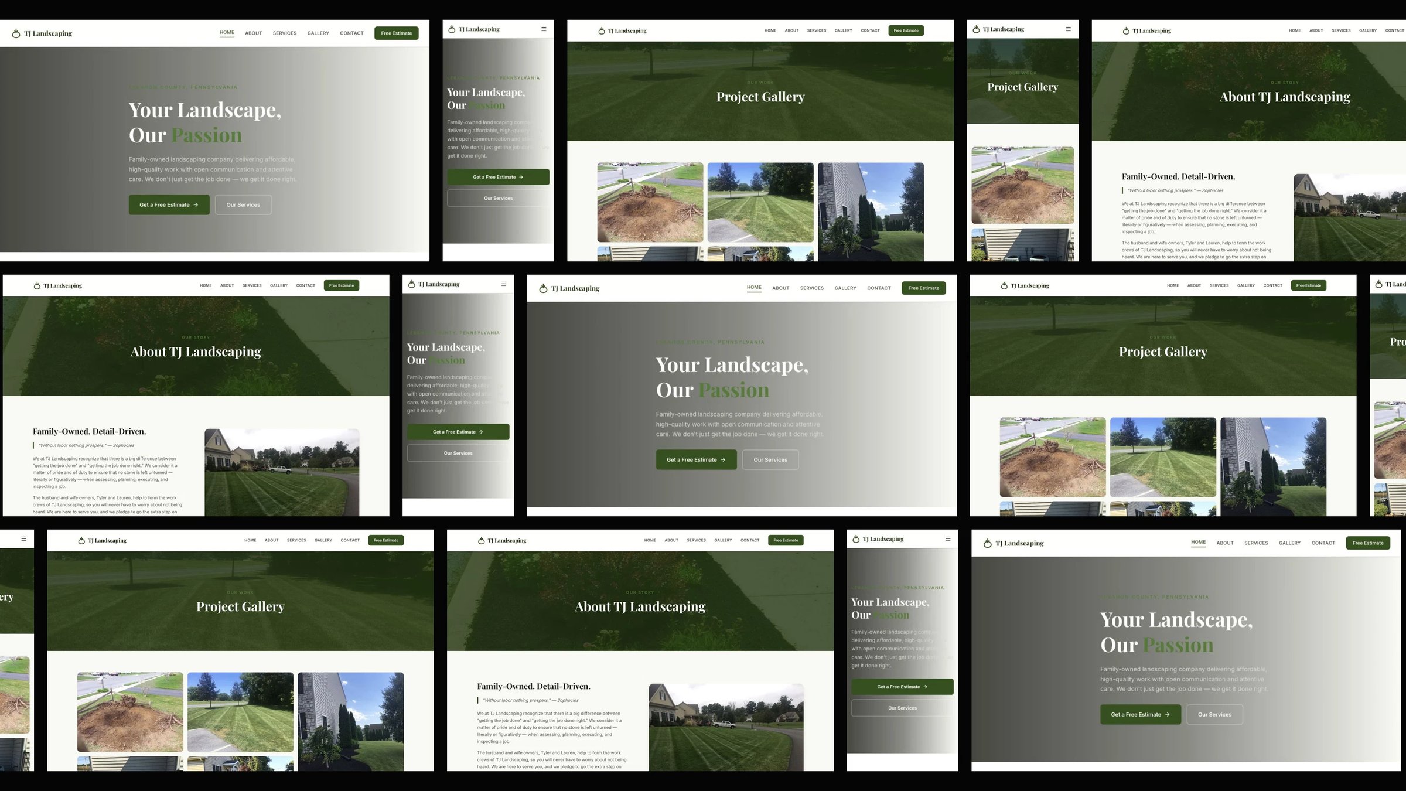This screenshot has width=1406, height=791.
Task: Select CONTACT nav item in bottom-row desktop home mockup
Action: [x=1323, y=543]
